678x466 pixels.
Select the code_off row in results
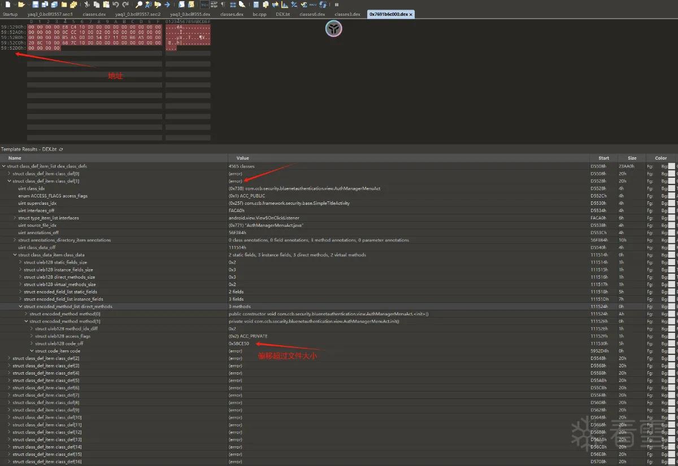click(x=339, y=344)
